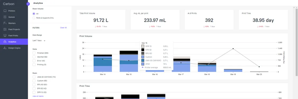
Task: Navigate to Fleet Prints
Action: click(x=14, y=36)
